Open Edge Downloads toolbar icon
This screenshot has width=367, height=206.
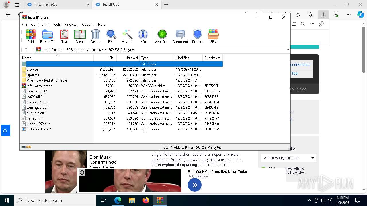point(323,15)
